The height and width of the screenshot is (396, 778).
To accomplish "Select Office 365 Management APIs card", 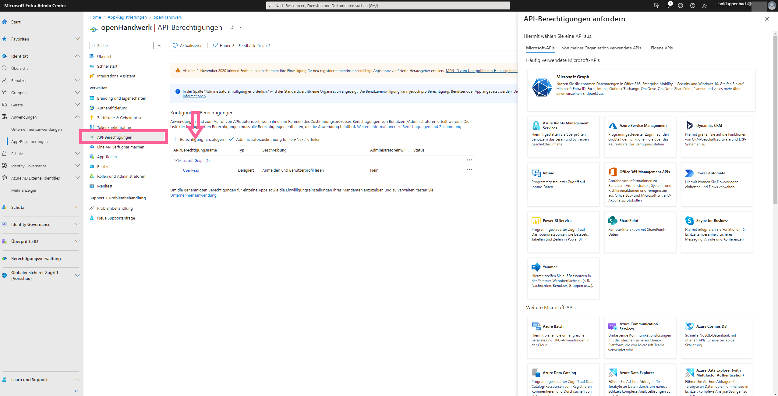I will [x=640, y=184].
